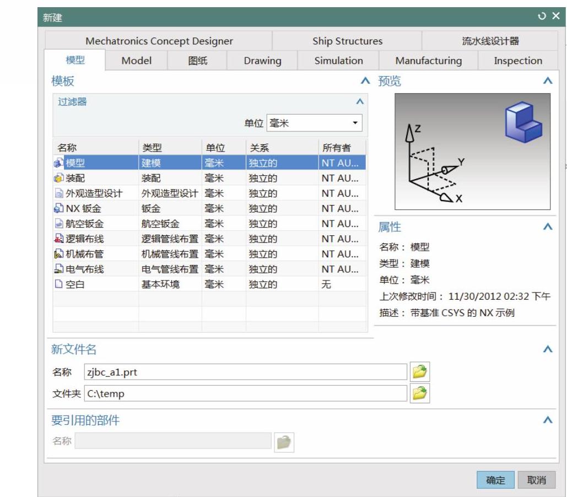567x497 pixels.
Task: Open file browser beside the zjbc_a1.prt name field
Action: (419, 371)
